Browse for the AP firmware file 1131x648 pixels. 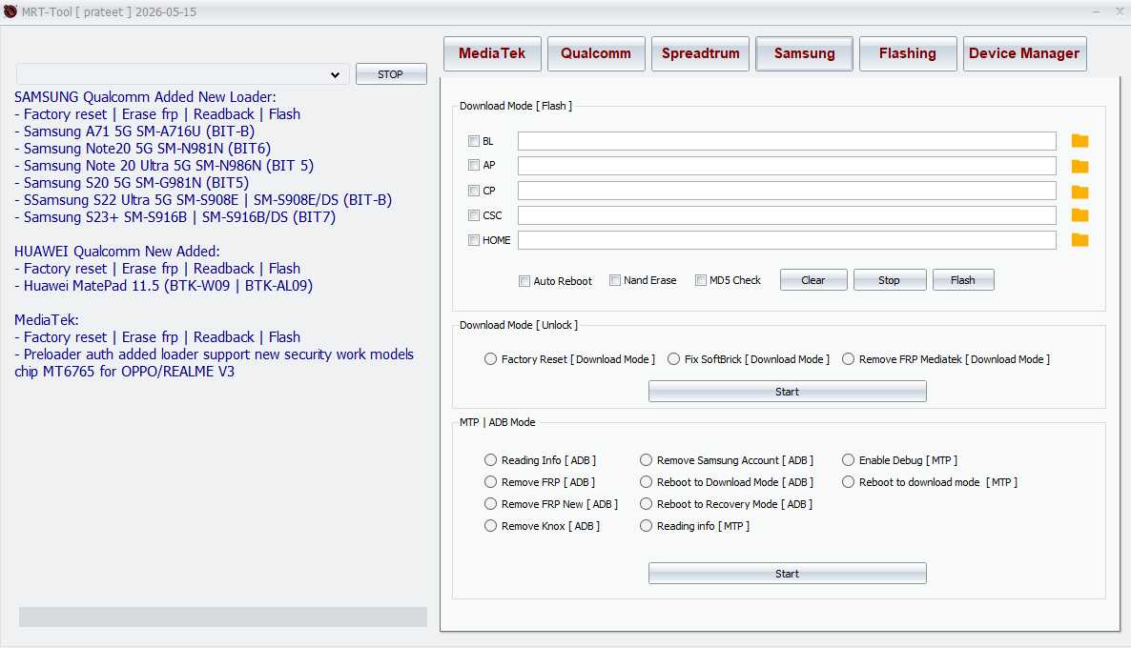click(x=1080, y=166)
